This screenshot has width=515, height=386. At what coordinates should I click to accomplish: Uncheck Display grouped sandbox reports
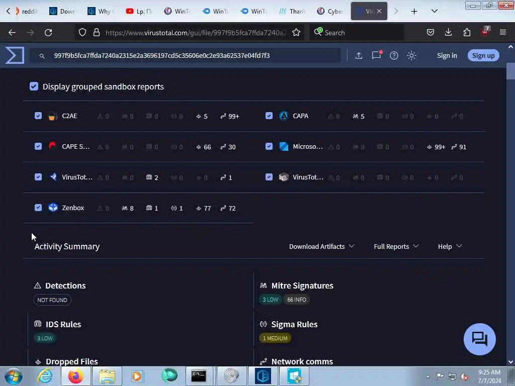coord(34,86)
